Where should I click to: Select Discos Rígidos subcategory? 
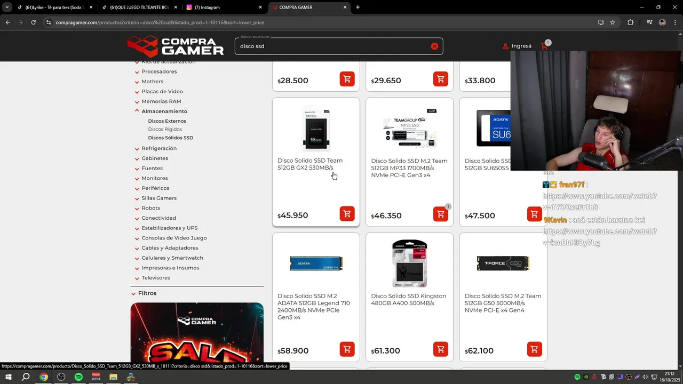[x=165, y=129]
